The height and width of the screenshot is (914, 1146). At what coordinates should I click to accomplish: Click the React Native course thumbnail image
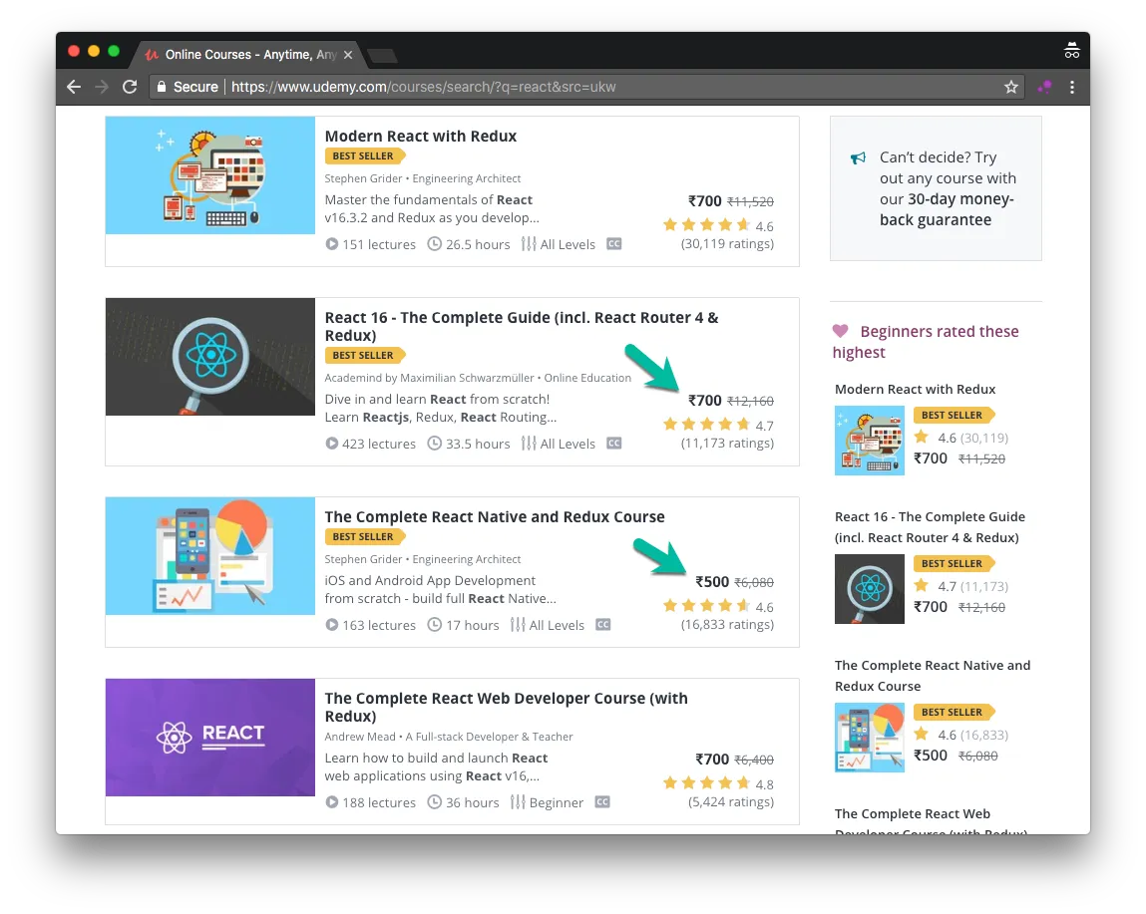[x=209, y=556]
